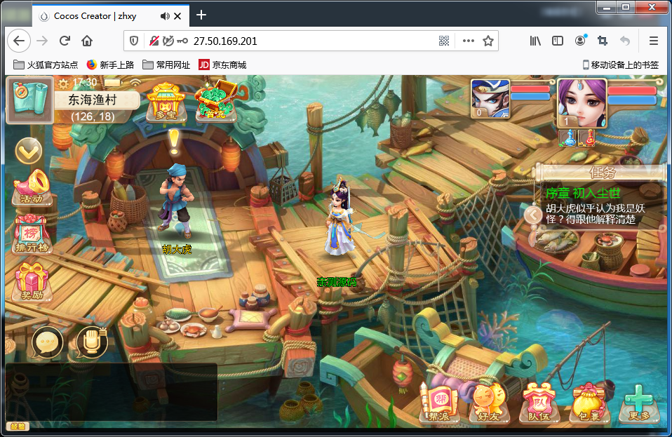672x437 pixels.
Task: Open the 排行榜 ranking icon
Action: pos(32,234)
